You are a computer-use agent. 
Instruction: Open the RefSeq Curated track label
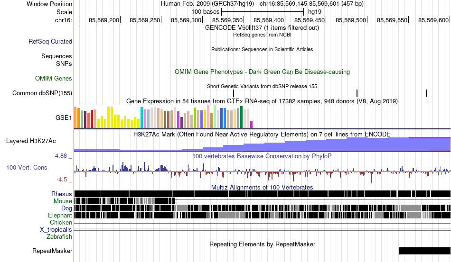click(50, 41)
